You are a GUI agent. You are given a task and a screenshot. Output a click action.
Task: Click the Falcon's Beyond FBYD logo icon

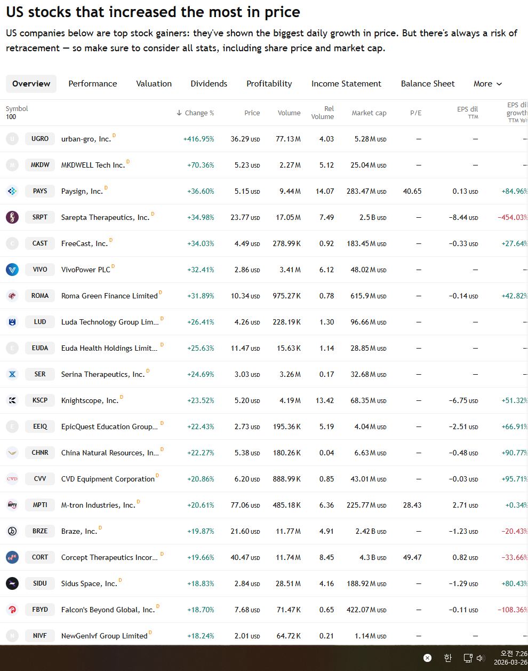(12, 610)
